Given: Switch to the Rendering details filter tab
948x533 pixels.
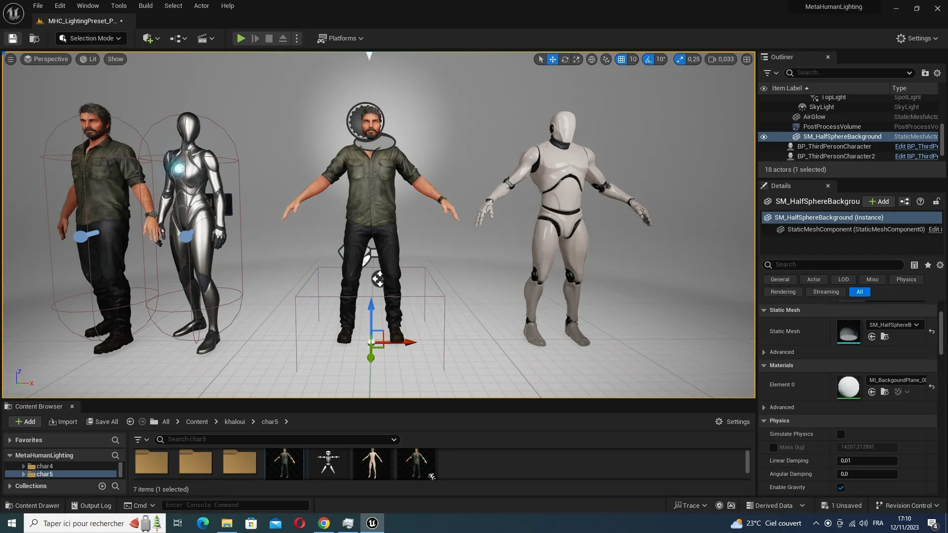Looking at the screenshot, I should tap(783, 292).
